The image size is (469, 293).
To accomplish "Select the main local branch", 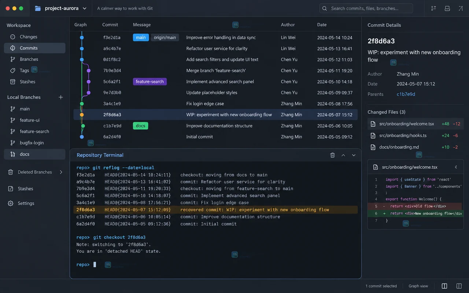I will point(35,109).
